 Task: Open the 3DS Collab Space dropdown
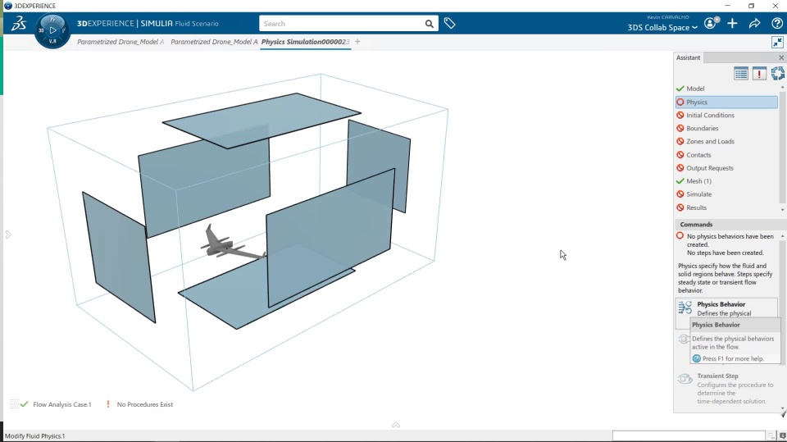click(x=662, y=28)
